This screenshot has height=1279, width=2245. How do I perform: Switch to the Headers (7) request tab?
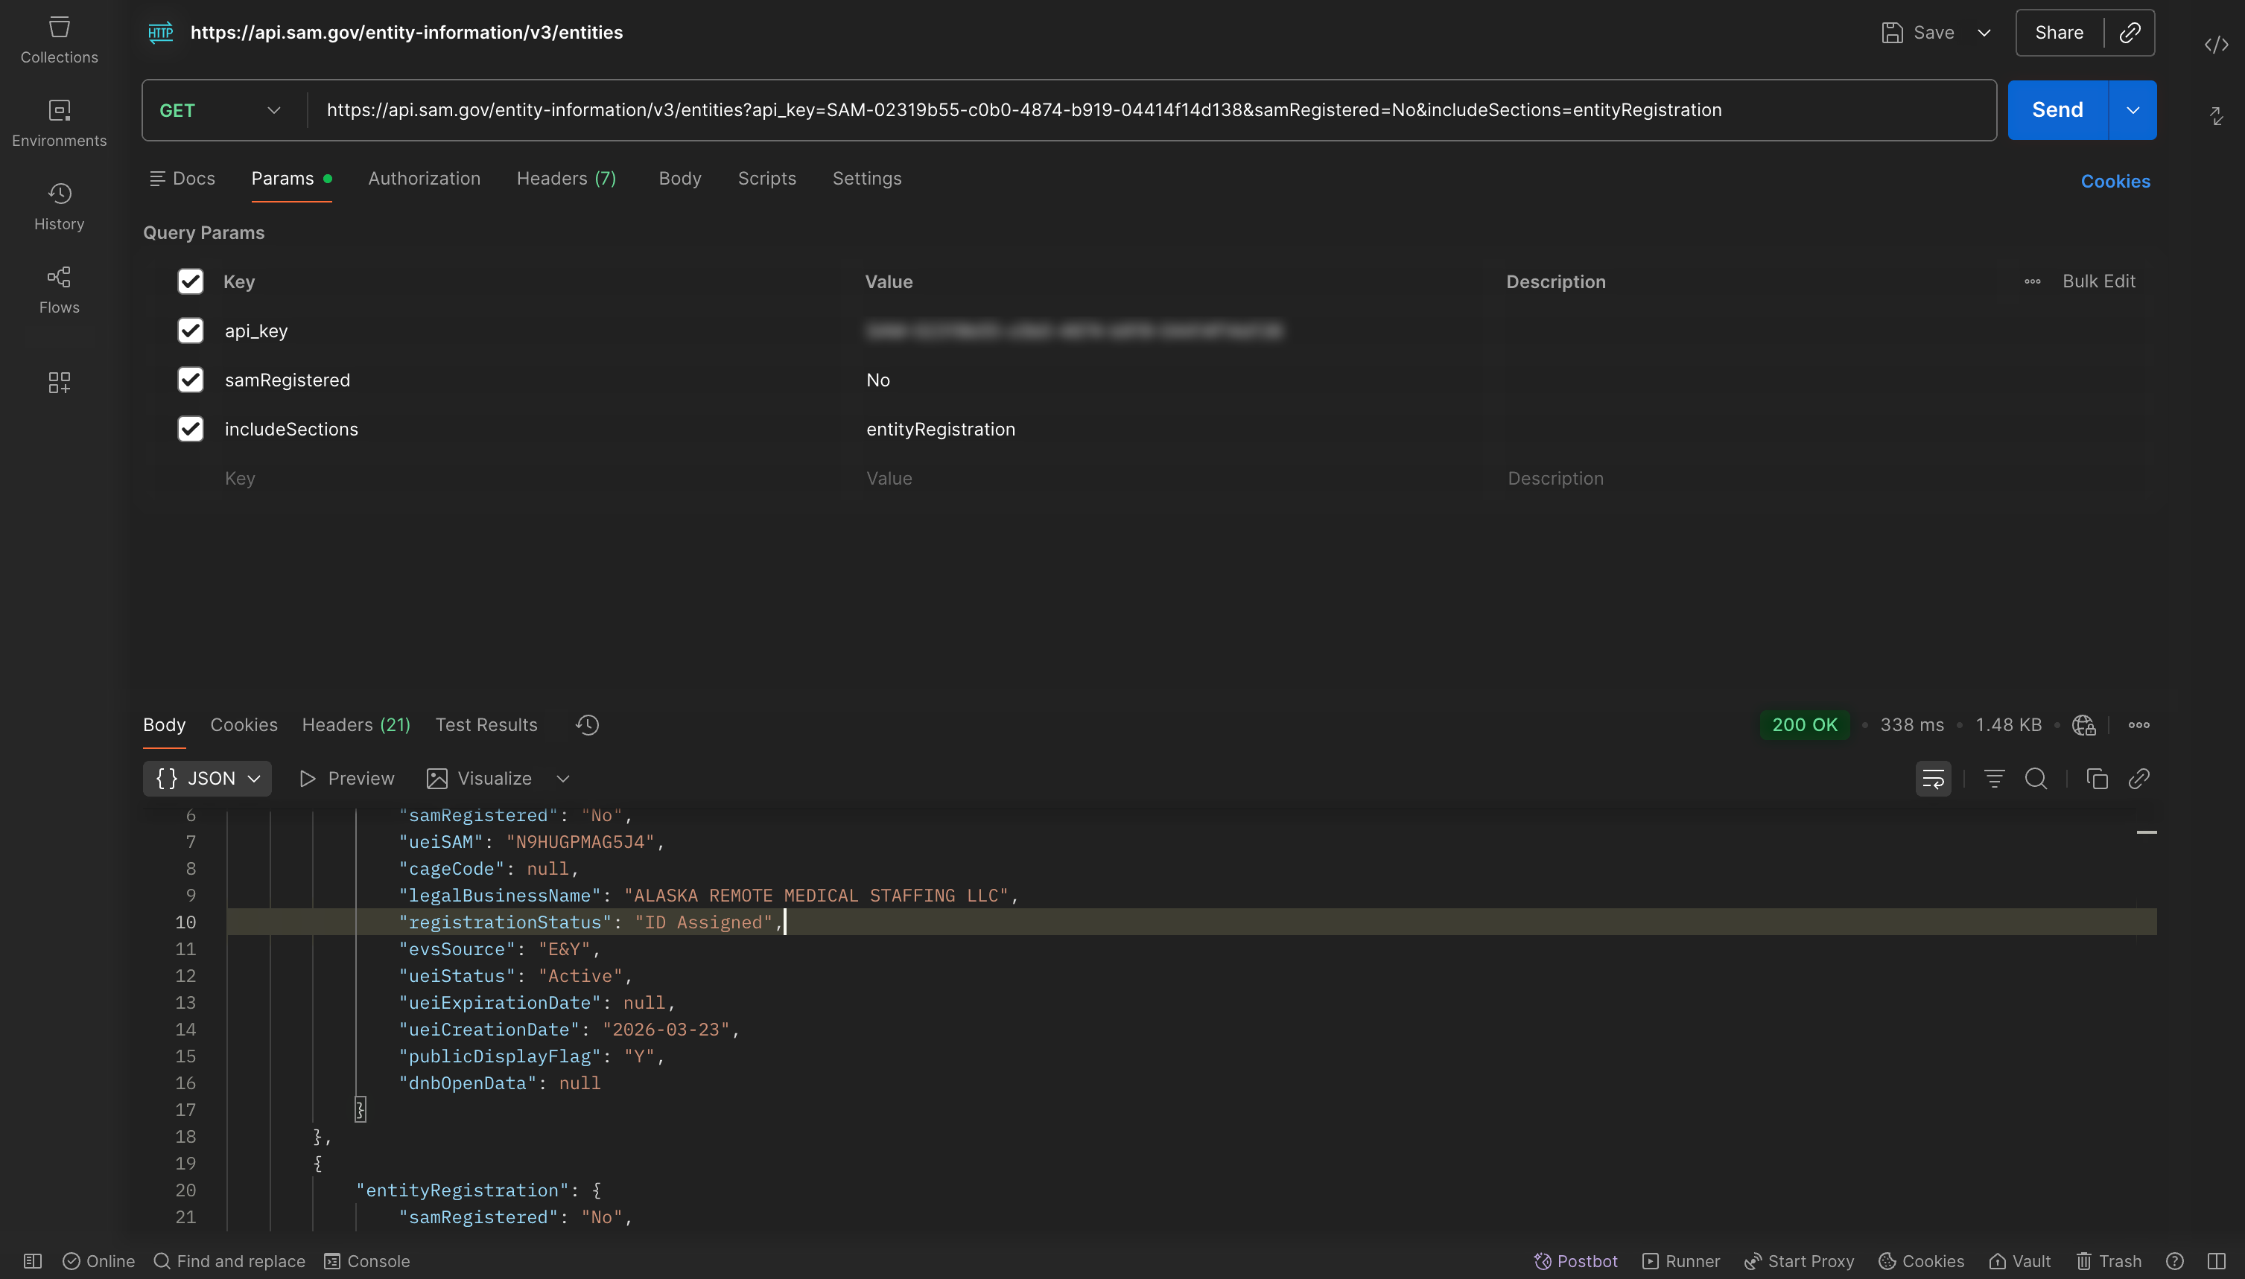pyautogui.click(x=567, y=179)
